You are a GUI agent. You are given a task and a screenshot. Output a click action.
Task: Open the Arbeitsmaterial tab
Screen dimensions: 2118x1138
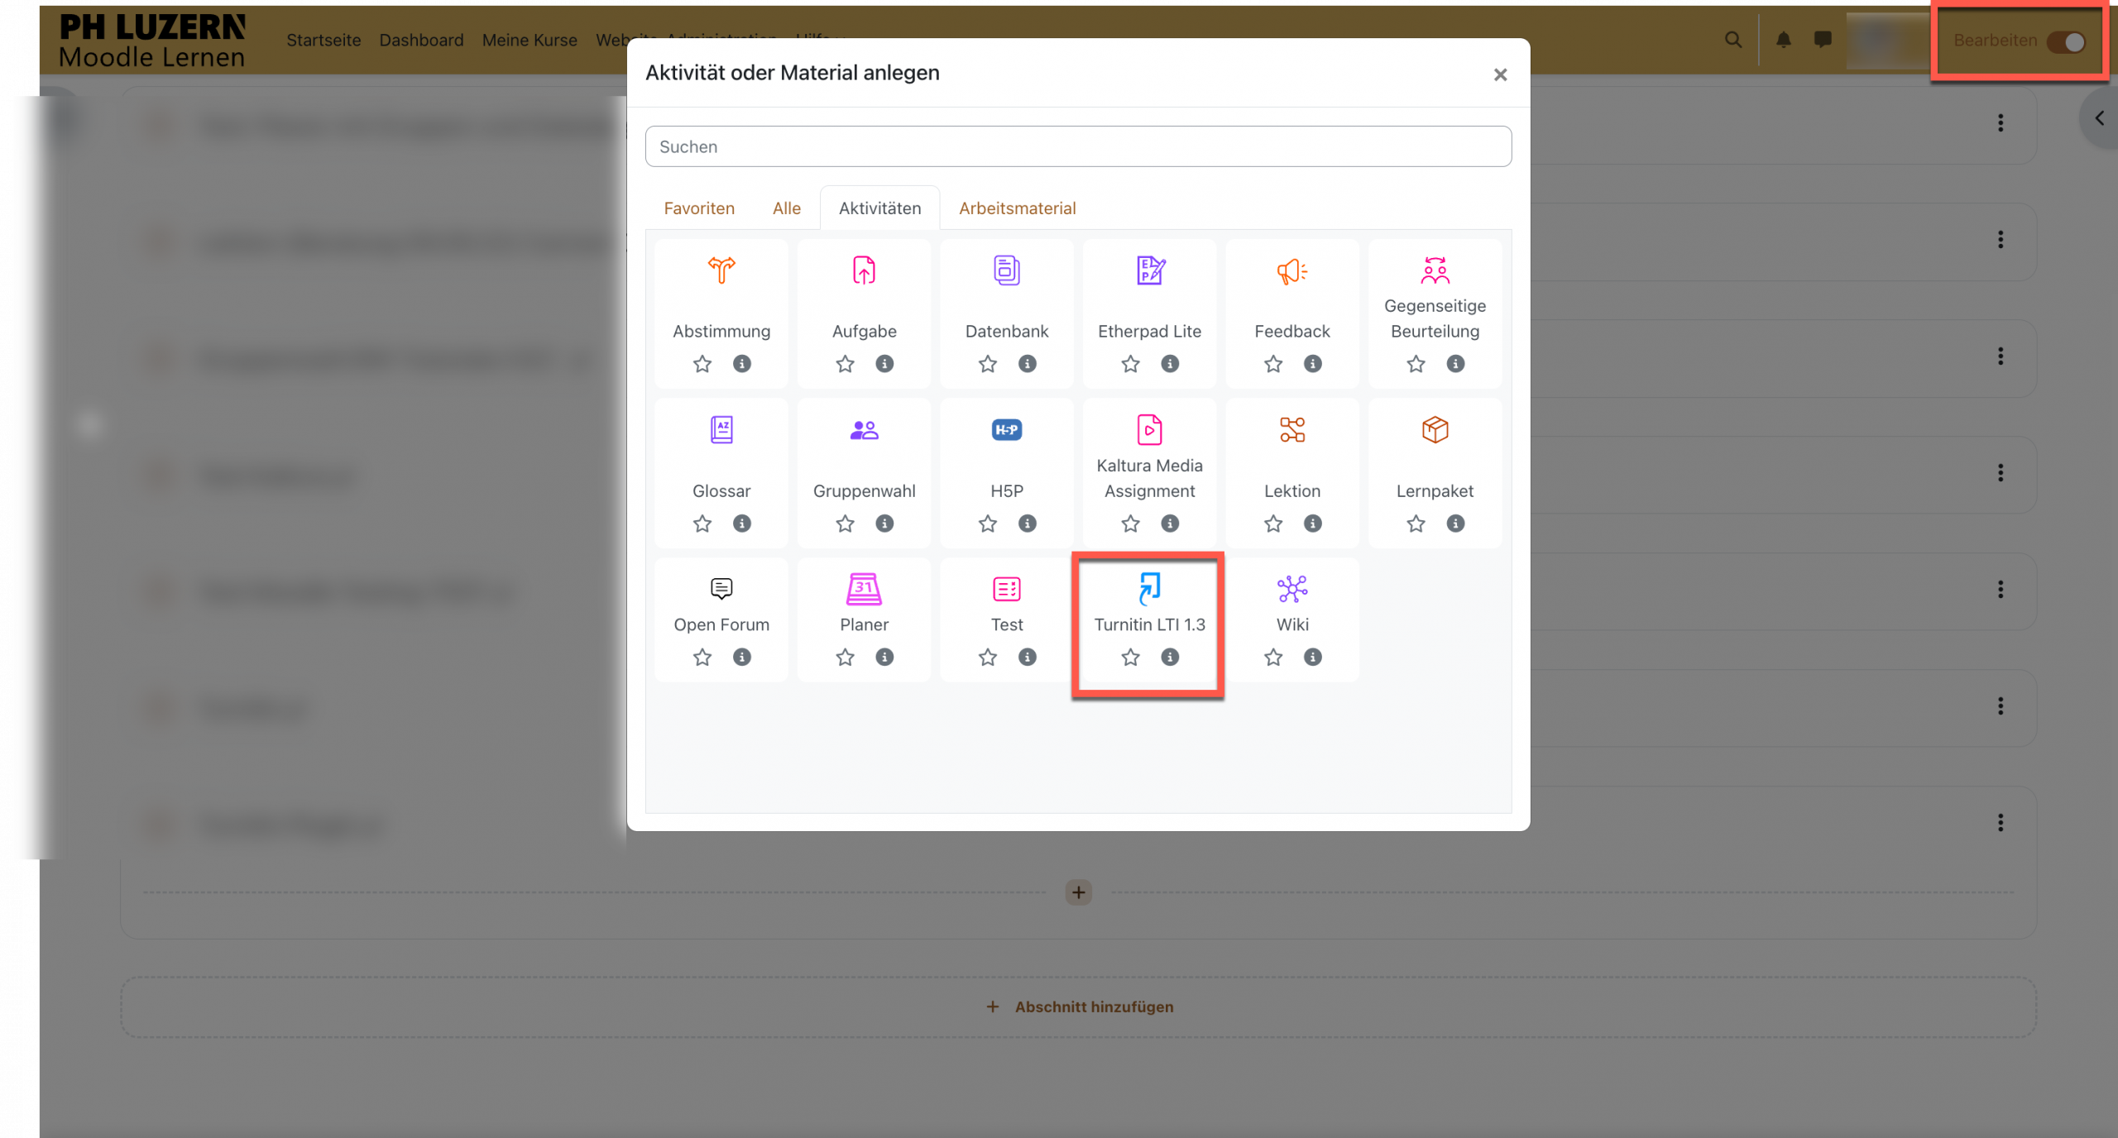tap(1018, 208)
